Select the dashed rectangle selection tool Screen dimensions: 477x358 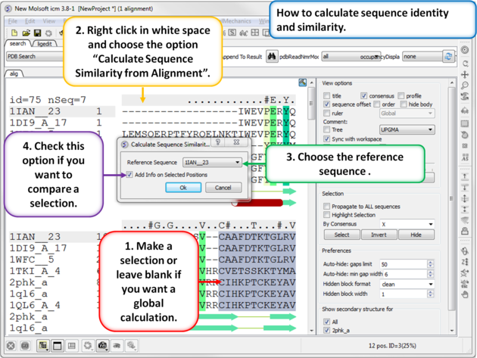click(465, 123)
